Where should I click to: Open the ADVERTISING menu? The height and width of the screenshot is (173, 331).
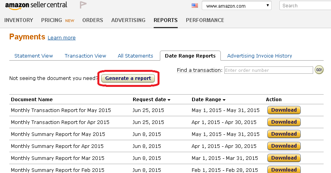click(x=128, y=20)
